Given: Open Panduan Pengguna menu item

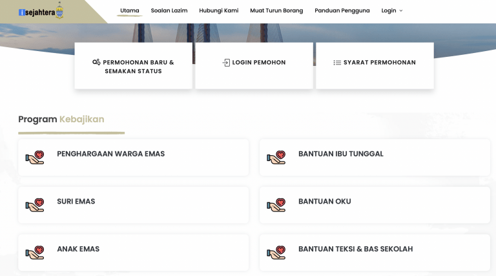Looking at the screenshot, I should click(x=342, y=10).
